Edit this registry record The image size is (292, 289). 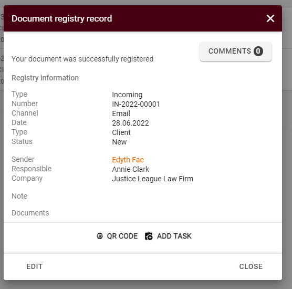35,266
